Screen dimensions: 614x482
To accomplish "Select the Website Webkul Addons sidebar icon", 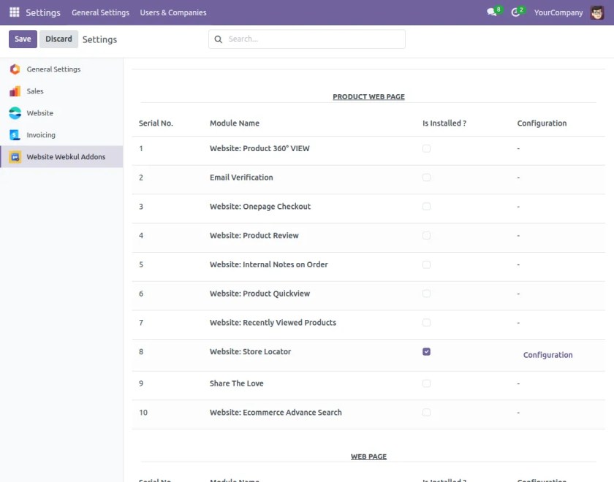I will pyautogui.click(x=13, y=156).
